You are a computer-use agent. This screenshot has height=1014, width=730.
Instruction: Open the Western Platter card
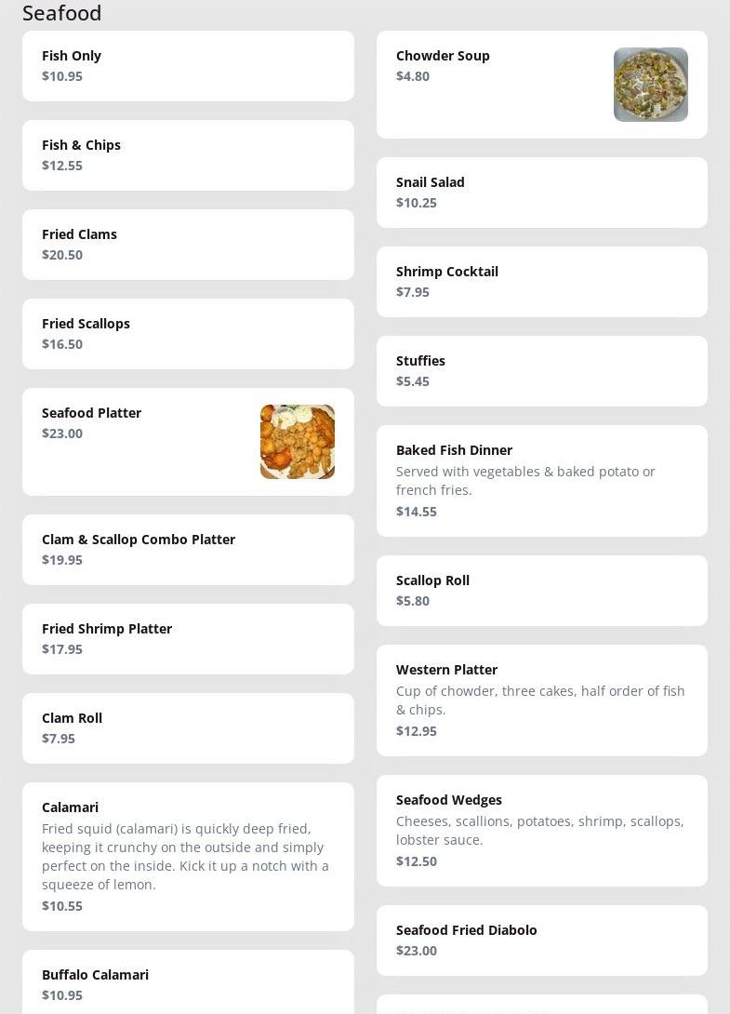click(541, 700)
